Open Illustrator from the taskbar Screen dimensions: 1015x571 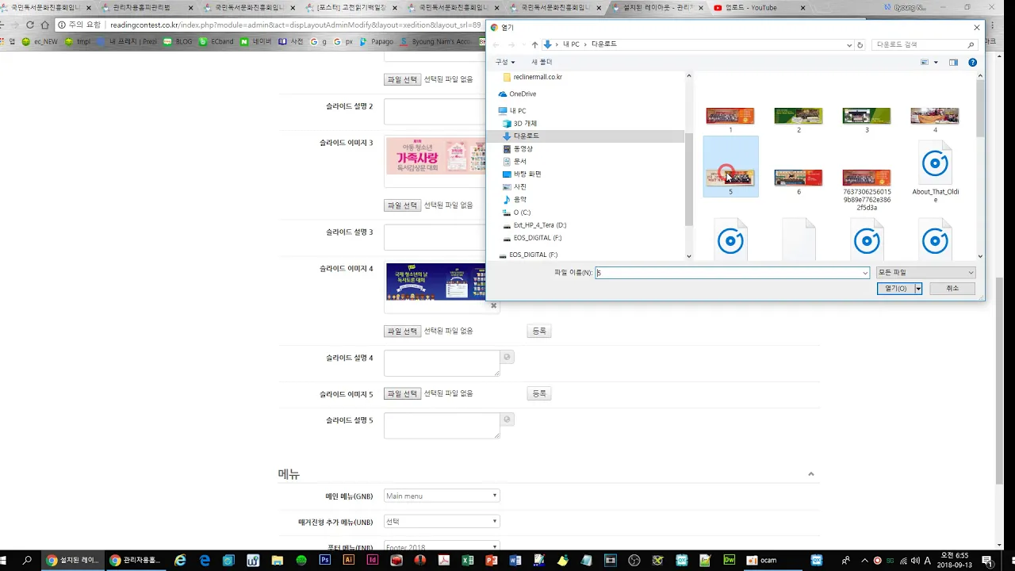348,560
